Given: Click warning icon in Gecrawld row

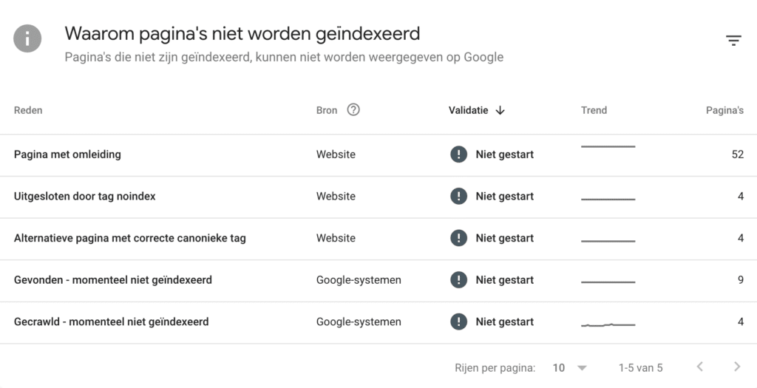Looking at the screenshot, I should tap(458, 322).
